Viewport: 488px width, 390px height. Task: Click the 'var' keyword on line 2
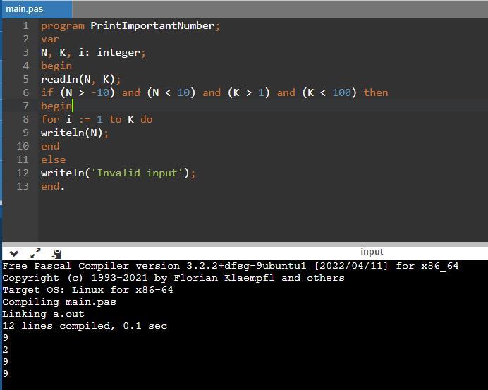(x=50, y=39)
